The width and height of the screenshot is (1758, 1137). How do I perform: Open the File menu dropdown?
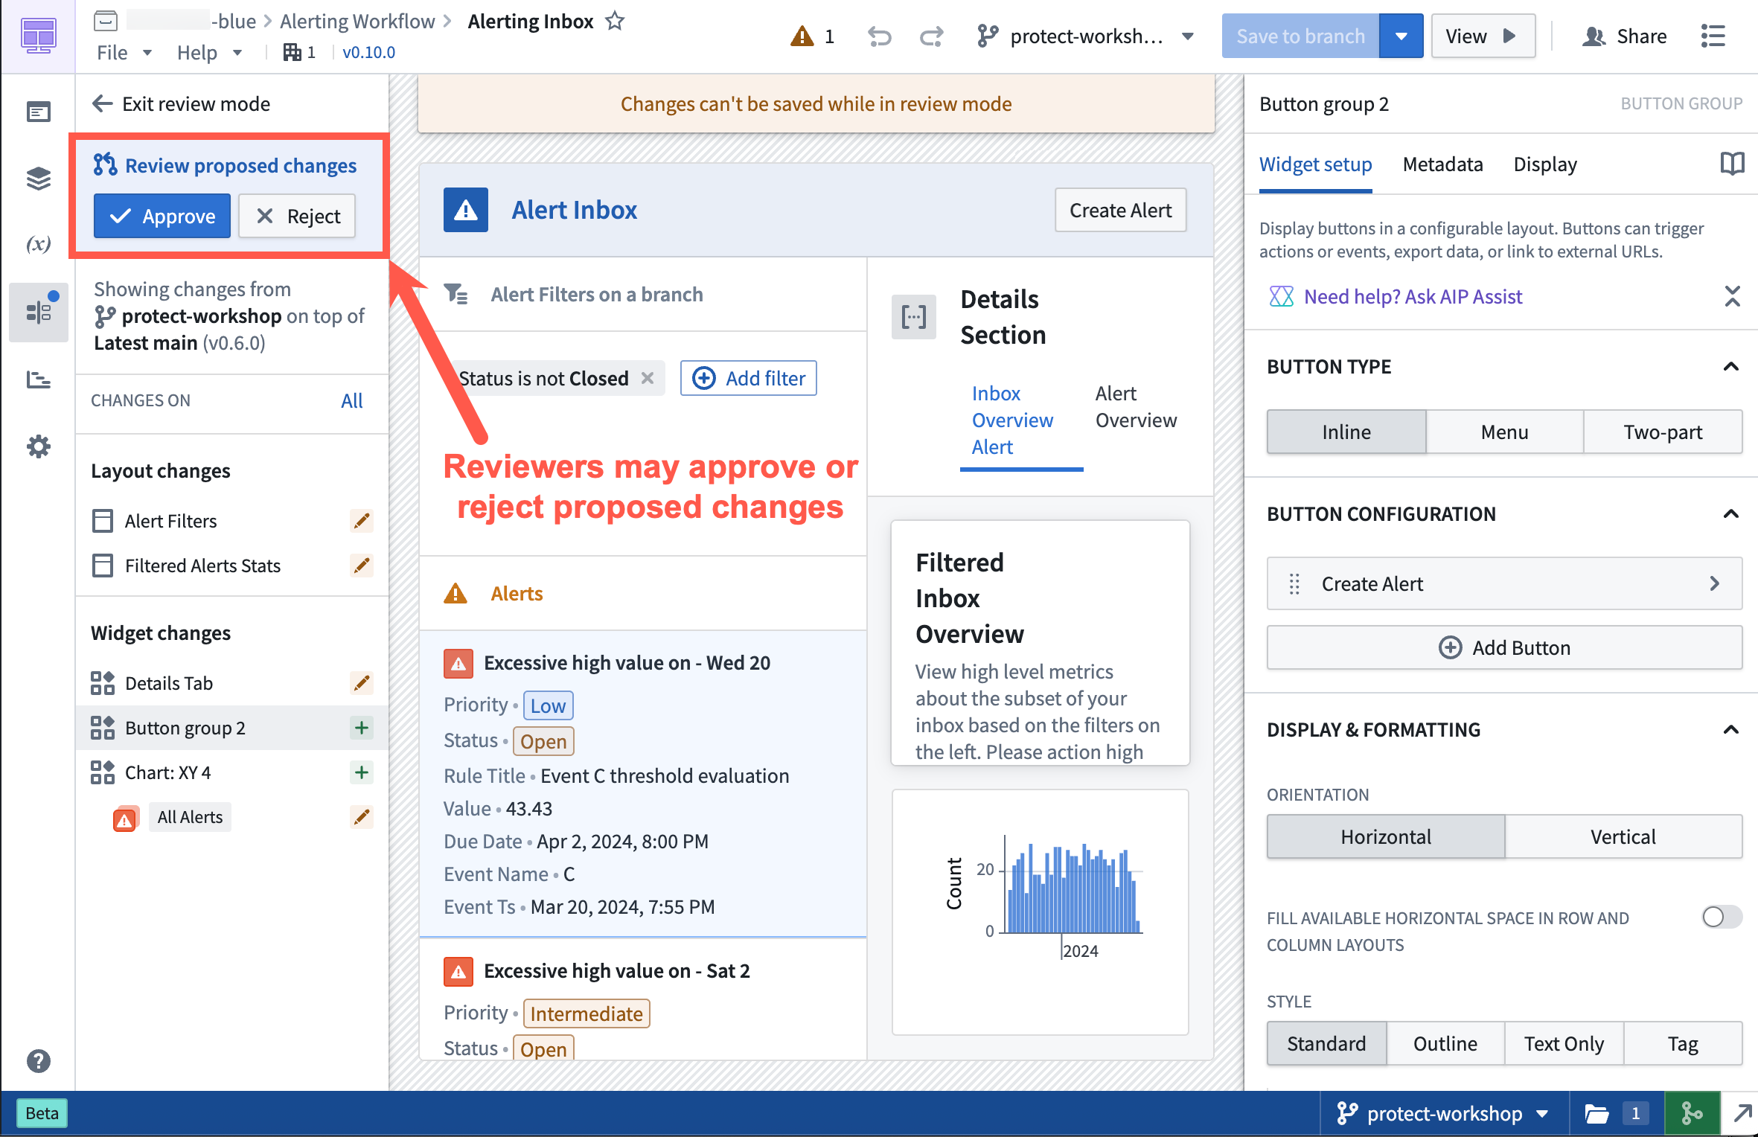[x=124, y=52]
